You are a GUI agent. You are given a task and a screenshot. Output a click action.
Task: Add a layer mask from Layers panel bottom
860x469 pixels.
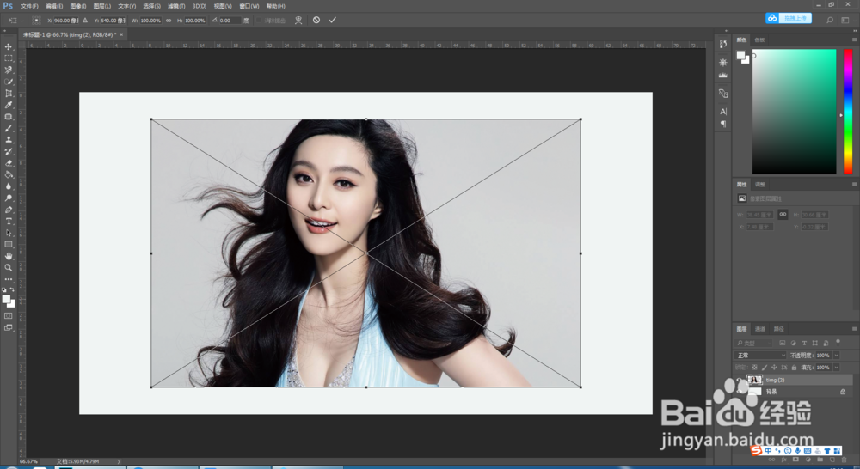click(795, 460)
